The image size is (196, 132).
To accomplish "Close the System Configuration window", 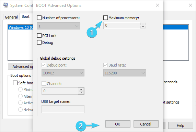I will coord(191,5).
